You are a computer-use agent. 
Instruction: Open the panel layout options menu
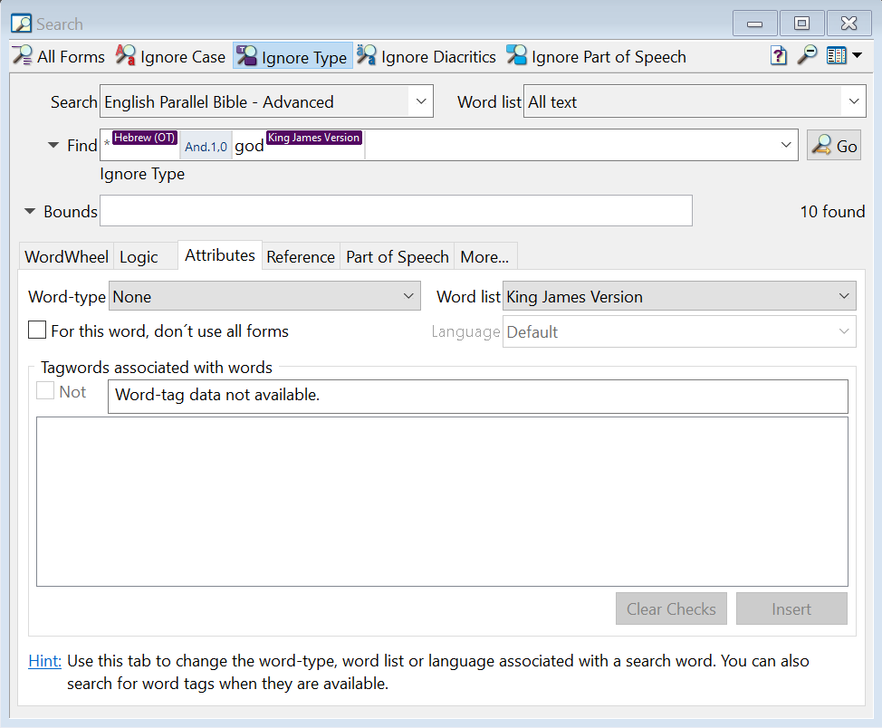[x=843, y=56]
